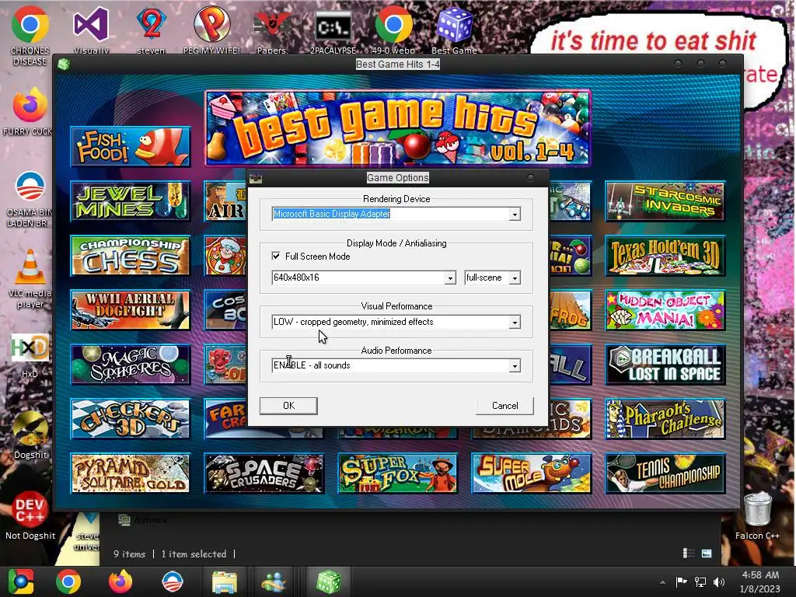Click the Start button Chrome-styled icon
796x597 pixels.
point(20,581)
